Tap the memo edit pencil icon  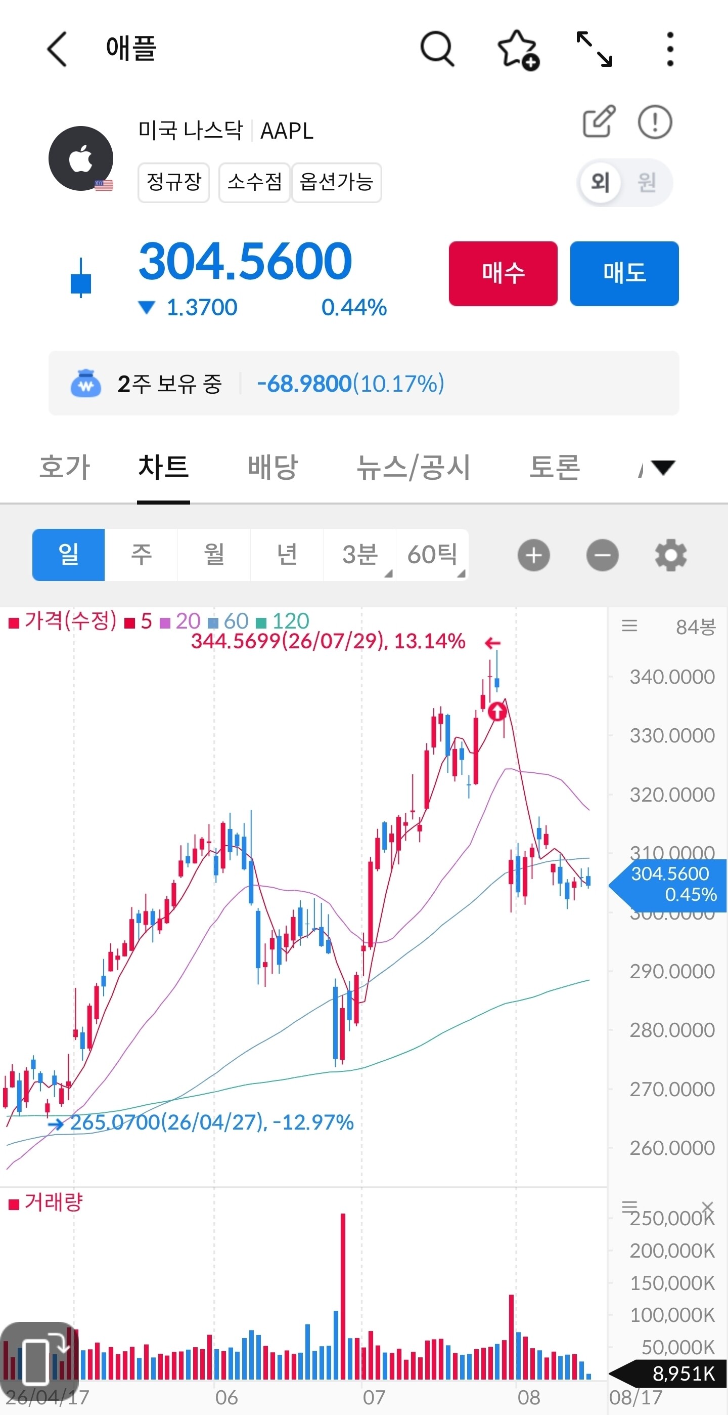(x=599, y=121)
